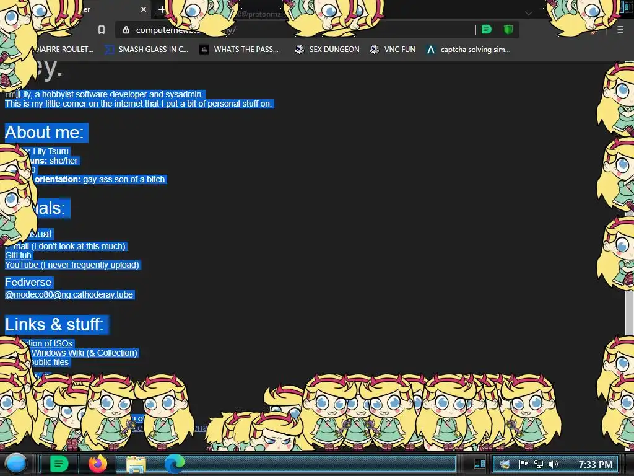Open the GitHub link
634x476 pixels.
18,255
